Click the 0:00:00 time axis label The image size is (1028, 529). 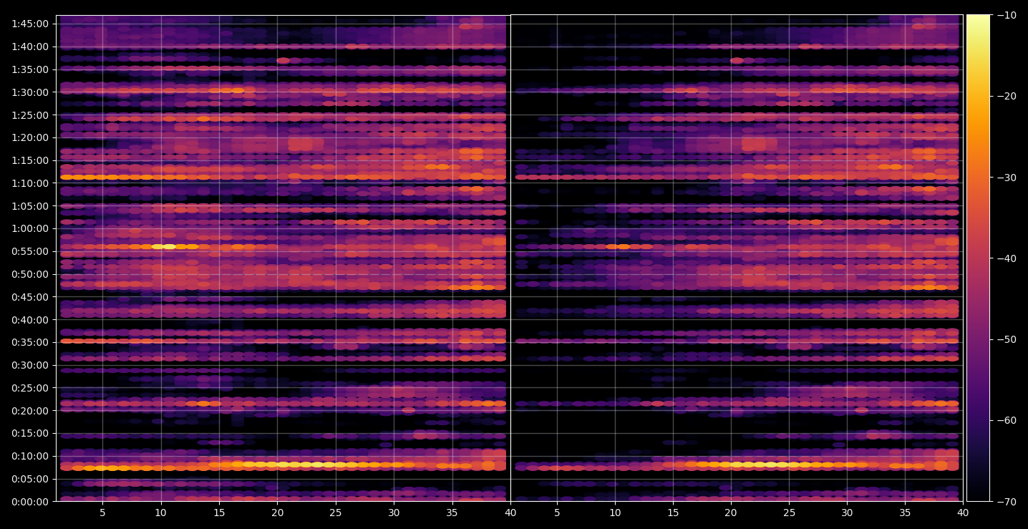coord(30,502)
